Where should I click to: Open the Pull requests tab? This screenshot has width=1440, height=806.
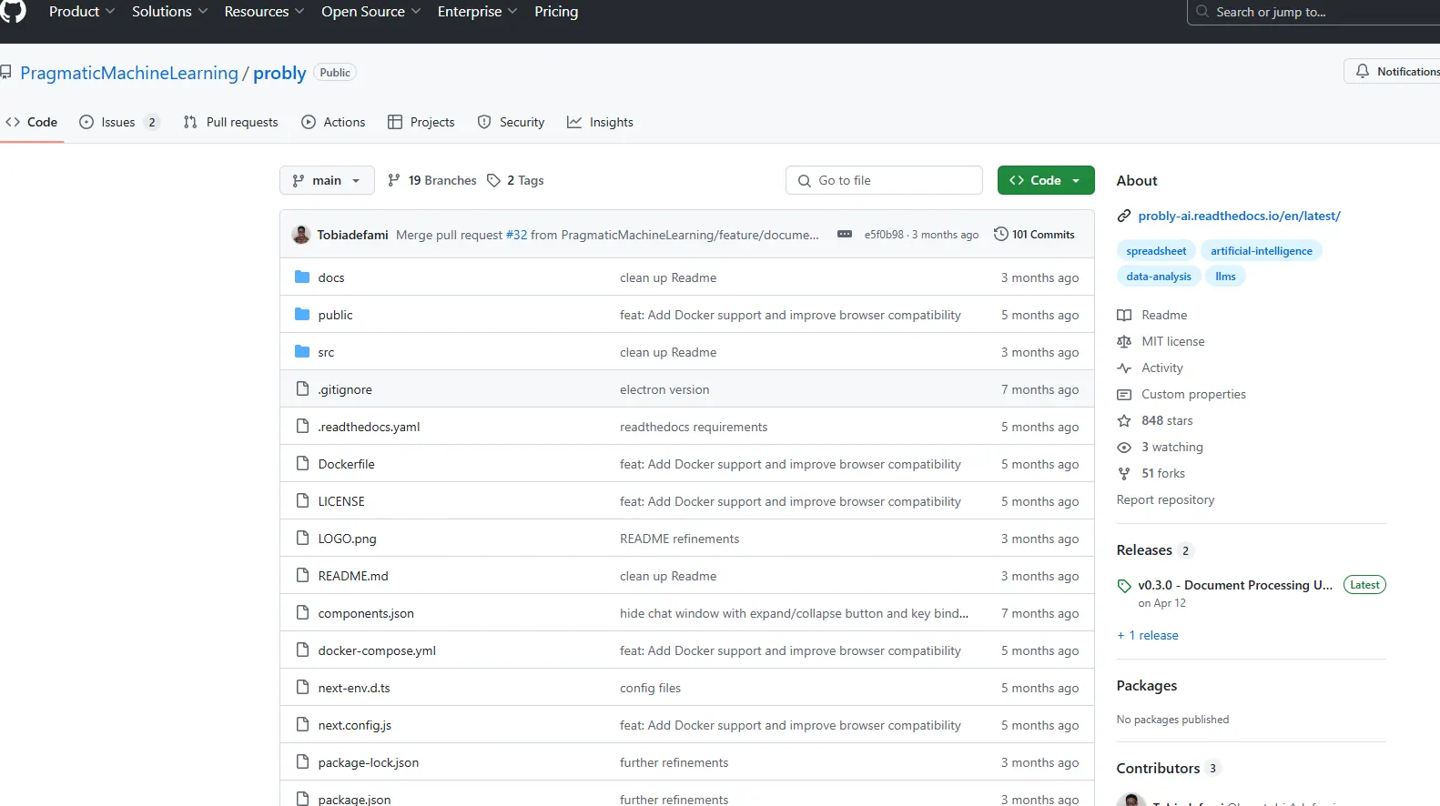tap(231, 122)
